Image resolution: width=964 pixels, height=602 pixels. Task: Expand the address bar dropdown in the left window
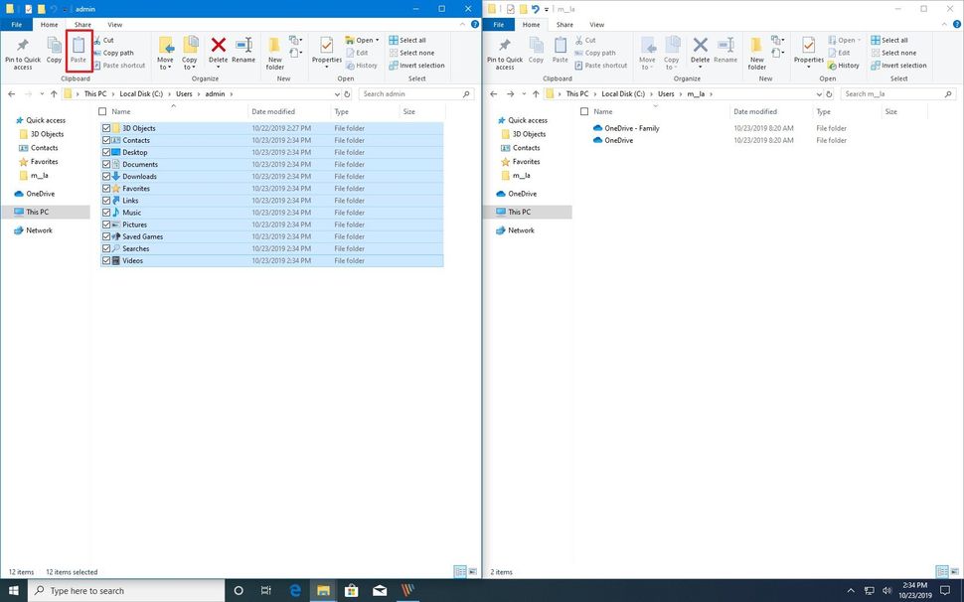pos(337,93)
